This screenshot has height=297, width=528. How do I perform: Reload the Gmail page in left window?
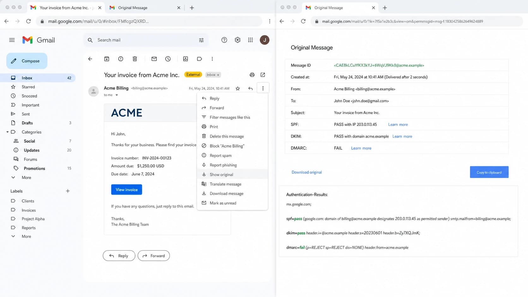[x=28, y=21]
